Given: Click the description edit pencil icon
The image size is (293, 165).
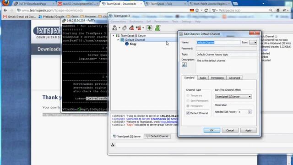Looking at the screenshot, I should 184,65.
